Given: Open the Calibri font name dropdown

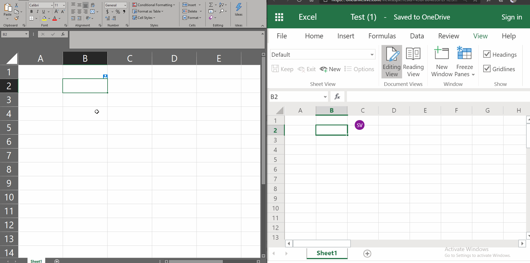Looking at the screenshot, I should [x=52, y=5].
